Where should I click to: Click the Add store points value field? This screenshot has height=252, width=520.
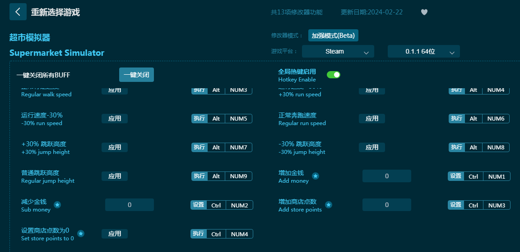[387, 205]
